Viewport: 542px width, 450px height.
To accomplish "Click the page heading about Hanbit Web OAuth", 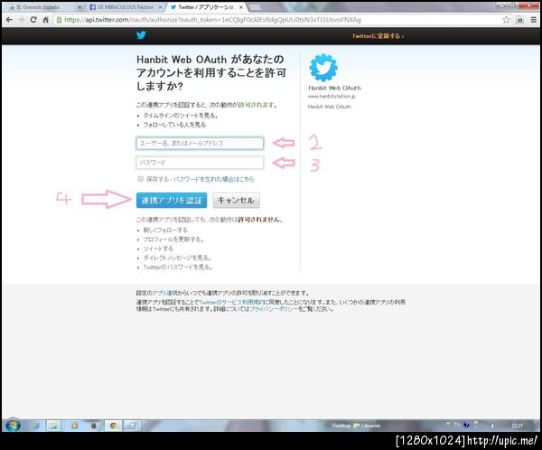I will [x=210, y=72].
